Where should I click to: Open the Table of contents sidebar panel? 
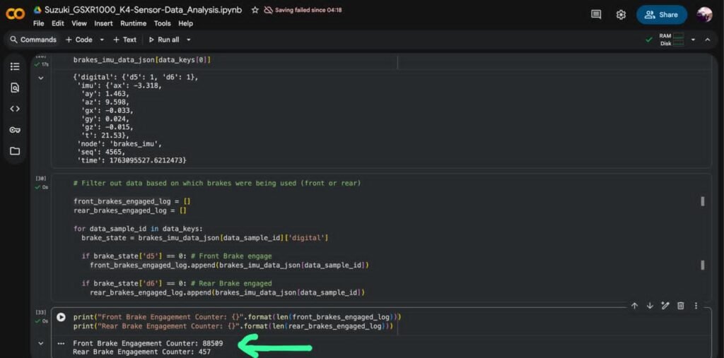15,66
